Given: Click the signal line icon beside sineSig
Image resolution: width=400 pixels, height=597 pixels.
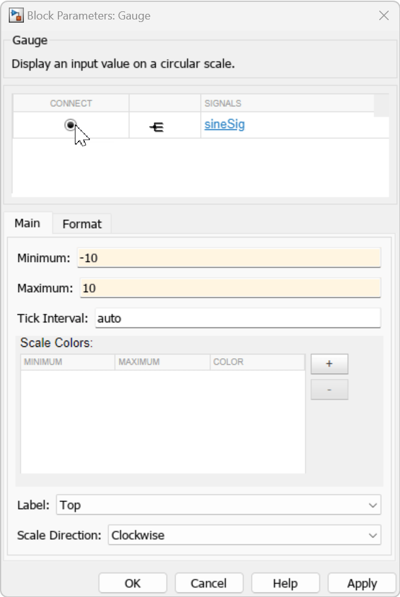Looking at the screenshot, I should (155, 125).
